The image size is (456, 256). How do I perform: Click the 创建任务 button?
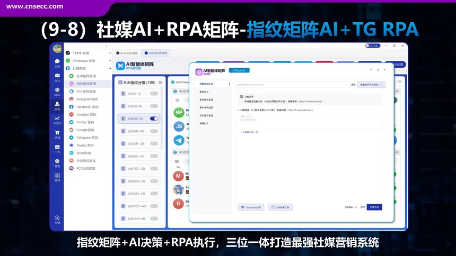pos(374,207)
